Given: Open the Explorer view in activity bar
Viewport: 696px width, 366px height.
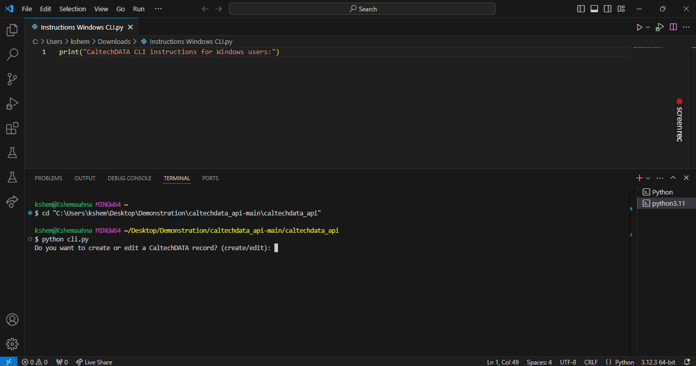Looking at the screenshot, I should coord(12,30).
